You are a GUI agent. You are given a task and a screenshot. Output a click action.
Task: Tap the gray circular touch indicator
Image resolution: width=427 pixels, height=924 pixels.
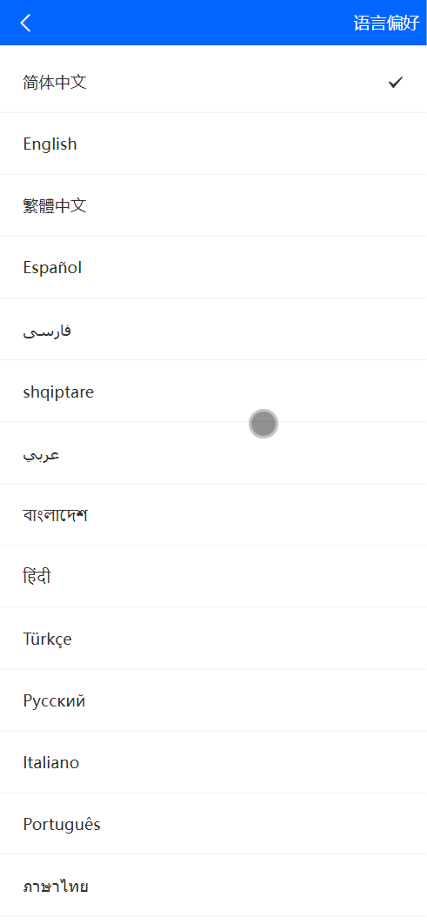pyautogui.click(x=264, y=424)
